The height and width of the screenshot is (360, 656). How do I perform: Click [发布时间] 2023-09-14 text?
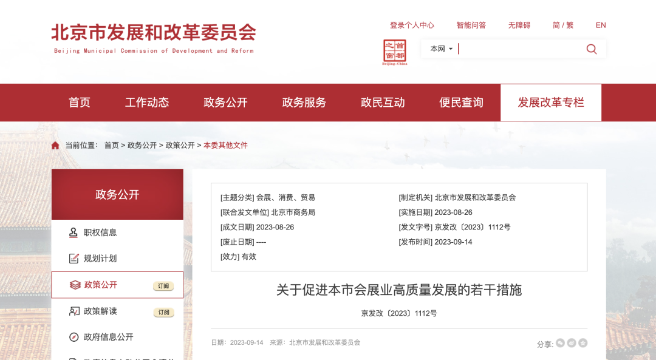[x=436, y=242]
